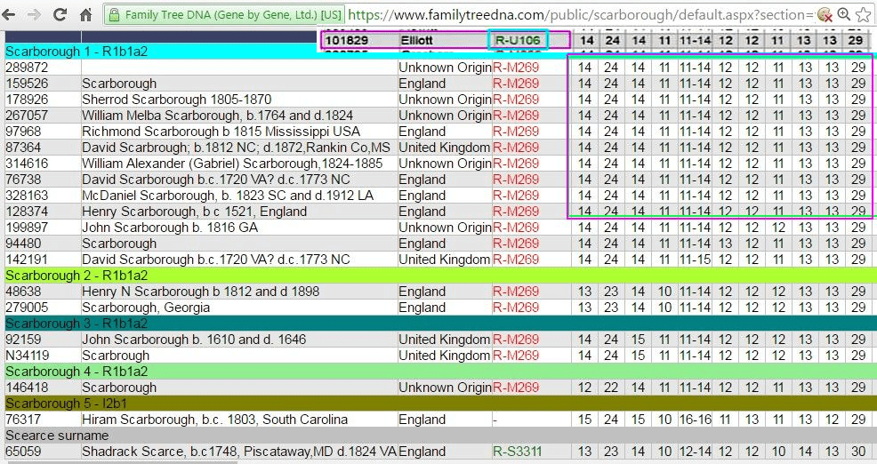Click the familytreedna.com URL field
877x464 pixels.
581,15
